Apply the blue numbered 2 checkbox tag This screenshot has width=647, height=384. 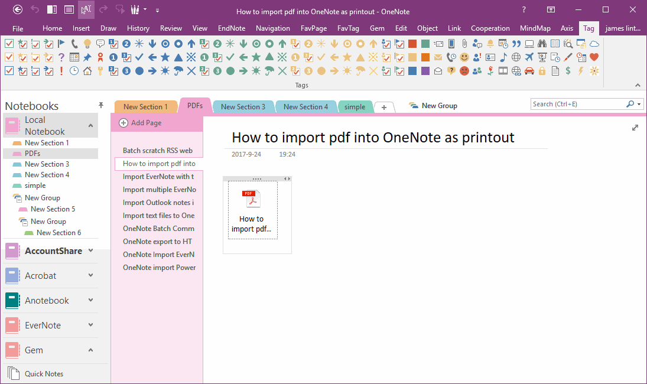pyautogui.click(x=113, y=71)
